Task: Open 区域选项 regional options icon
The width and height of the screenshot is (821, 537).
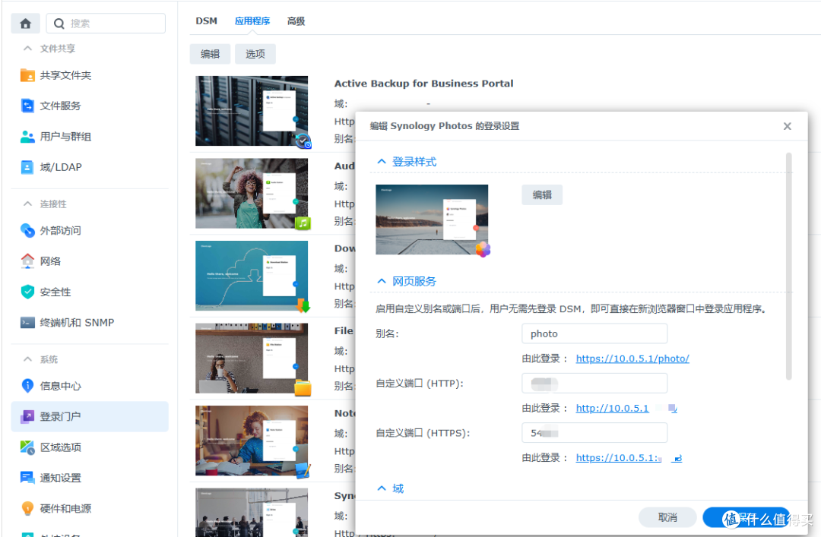Action: click(27, 447)
